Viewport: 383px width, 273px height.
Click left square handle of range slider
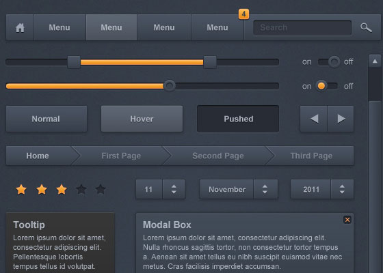pyautogui.click(x=74, y=62)
